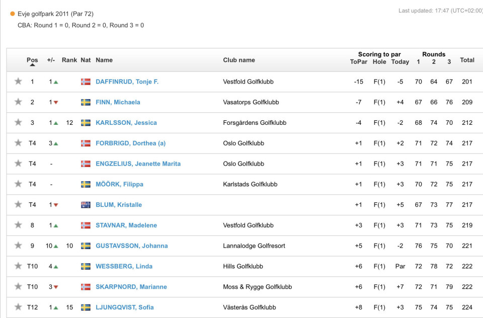Click the Pos column sort arrow
The width and height of the screenshot is (483, 318).
point(32,65)
